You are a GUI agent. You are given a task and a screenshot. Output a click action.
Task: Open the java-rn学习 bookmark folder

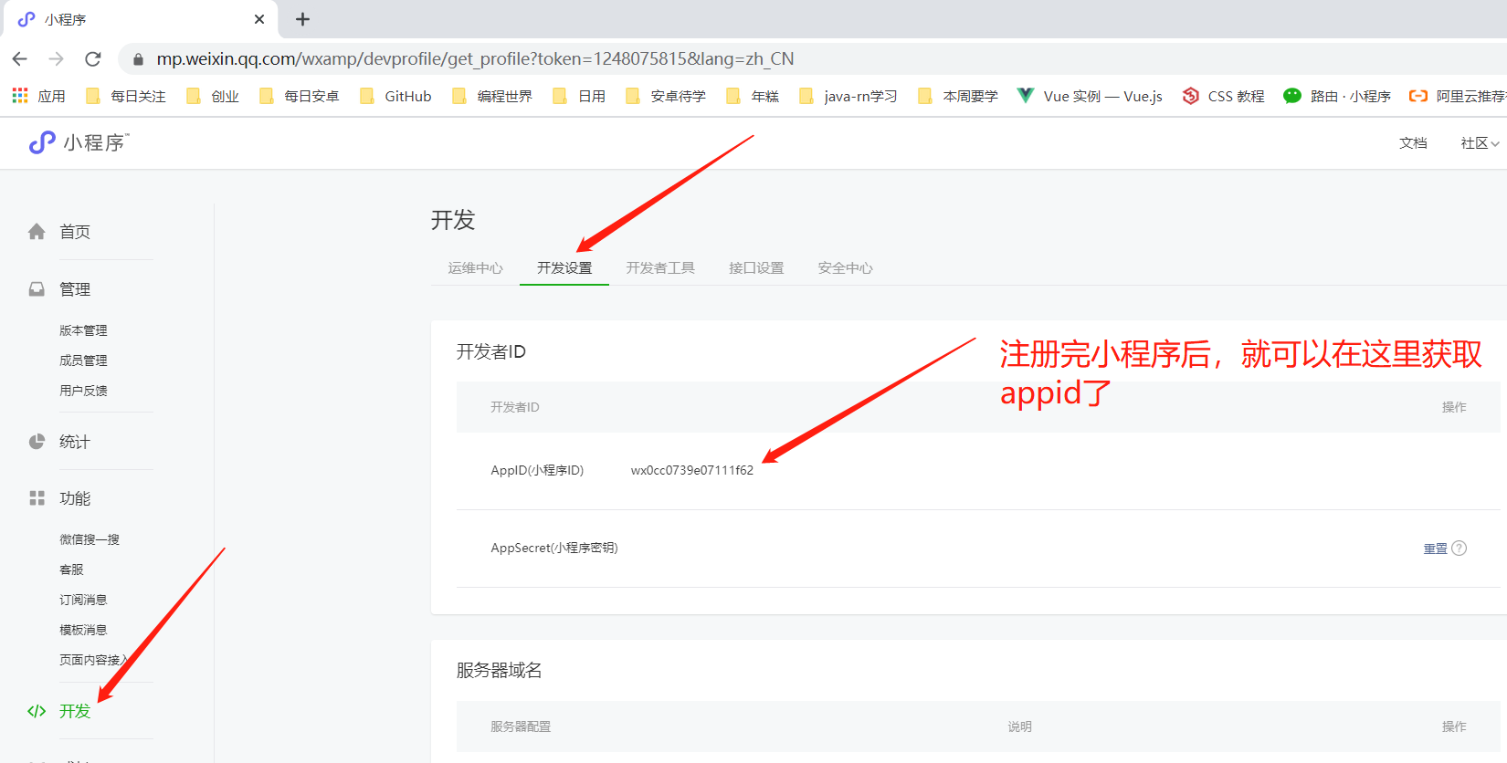(x=848, y=96)
